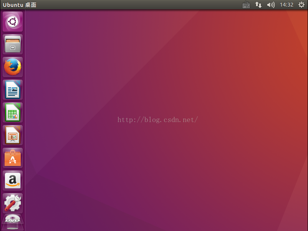Open the network connection indicator
This screenshot has width=308, height=231.
point(258,5)
